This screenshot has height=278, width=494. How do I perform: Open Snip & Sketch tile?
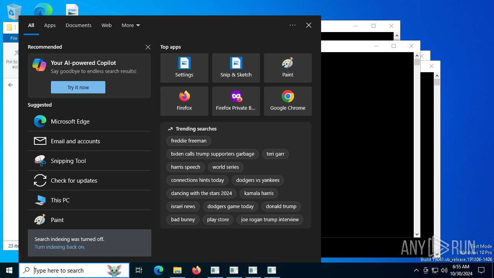(x=236, y=68)
